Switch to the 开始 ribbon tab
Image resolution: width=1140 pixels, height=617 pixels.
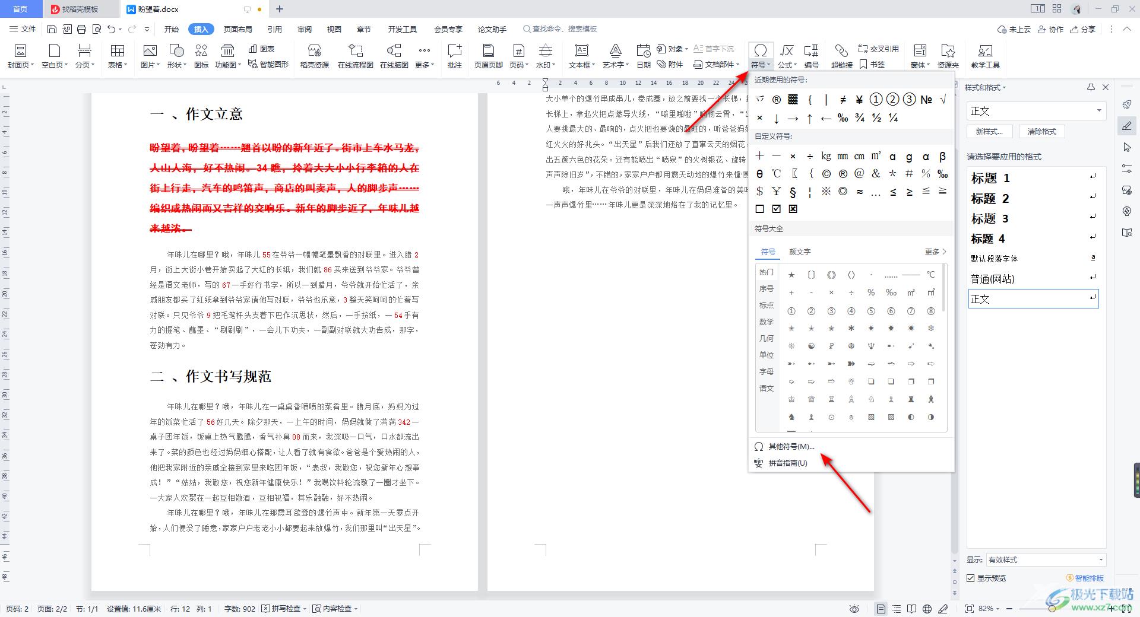click(x=172, y=29)
